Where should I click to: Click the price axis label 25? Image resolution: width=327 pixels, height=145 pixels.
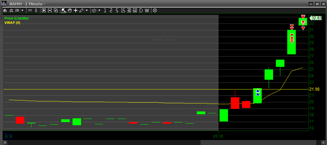click(311, 69)
